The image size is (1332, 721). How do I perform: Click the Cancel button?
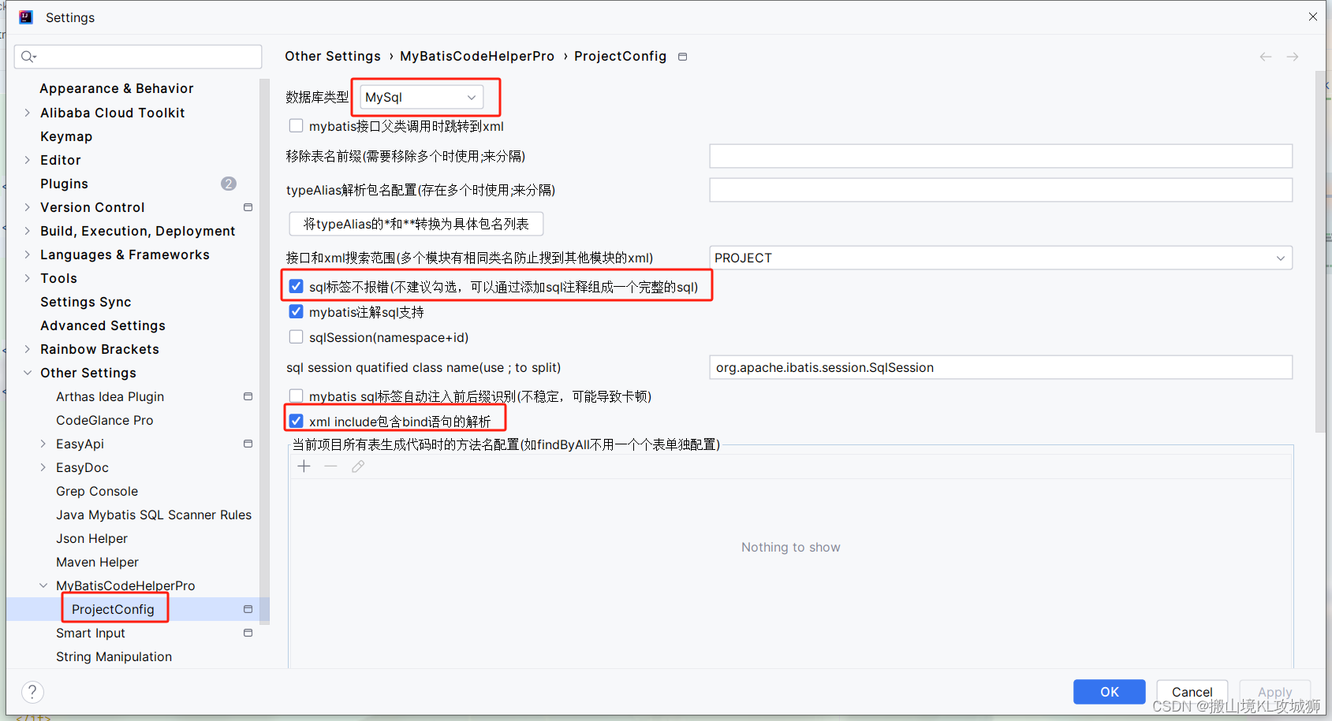[1192, 692]
